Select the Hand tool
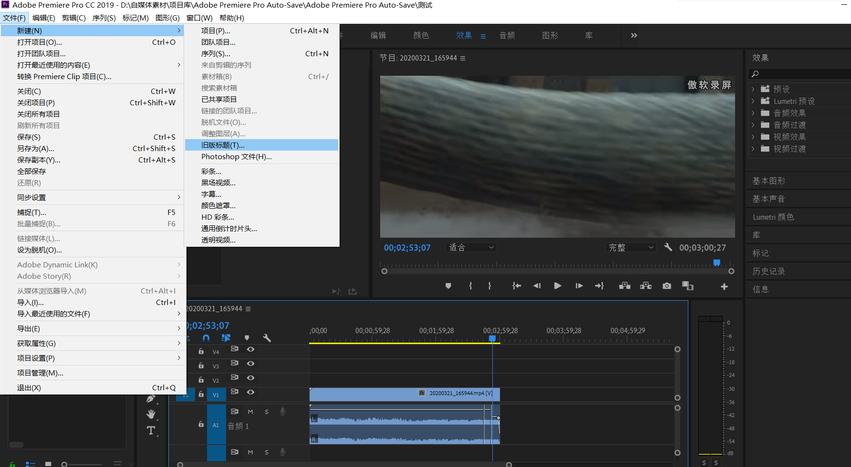 [151, 414]
